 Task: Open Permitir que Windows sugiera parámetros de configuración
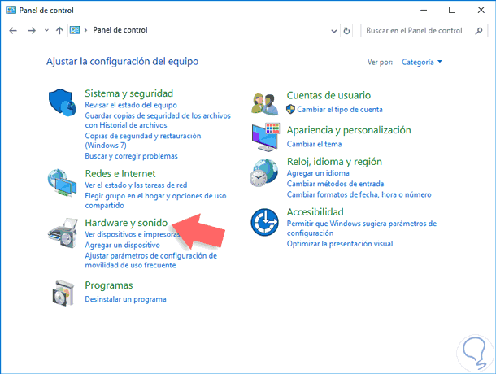[x=362, y=228]
